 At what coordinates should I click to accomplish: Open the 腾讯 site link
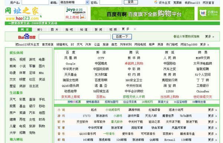134,53
